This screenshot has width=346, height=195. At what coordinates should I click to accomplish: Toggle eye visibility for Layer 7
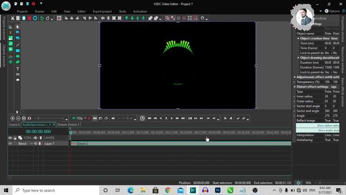click(10, 144)
